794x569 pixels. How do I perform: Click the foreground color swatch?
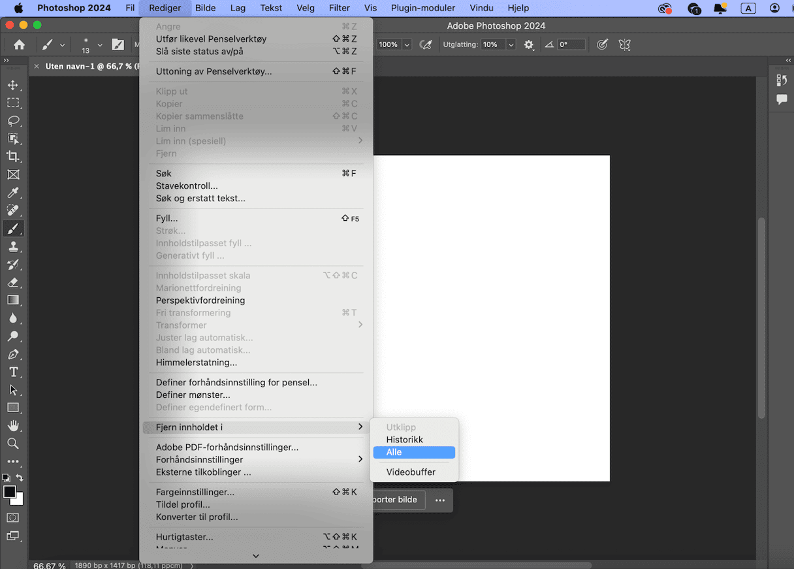pos(9,492)
